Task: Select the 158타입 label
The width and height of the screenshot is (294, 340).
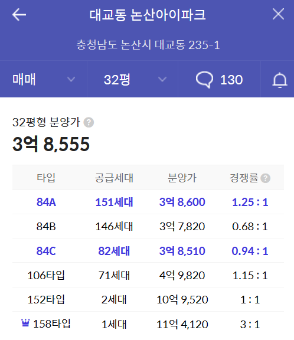Action: [52, 324]
